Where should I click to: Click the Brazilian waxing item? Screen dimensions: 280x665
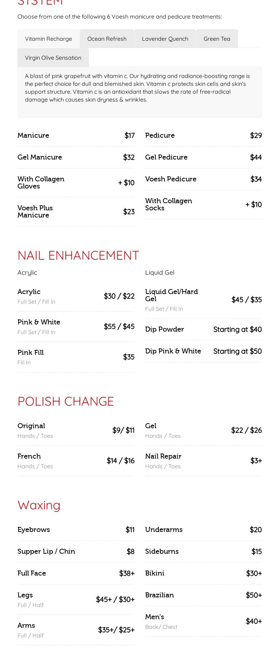click(159, 595)
